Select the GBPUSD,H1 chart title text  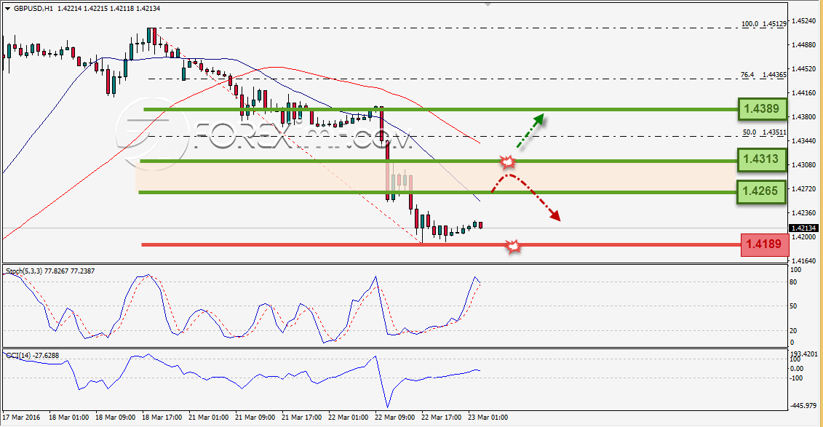point(33,9)
